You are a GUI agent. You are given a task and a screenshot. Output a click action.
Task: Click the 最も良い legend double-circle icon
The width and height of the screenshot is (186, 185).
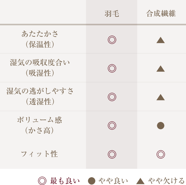[x=42, y=181]
